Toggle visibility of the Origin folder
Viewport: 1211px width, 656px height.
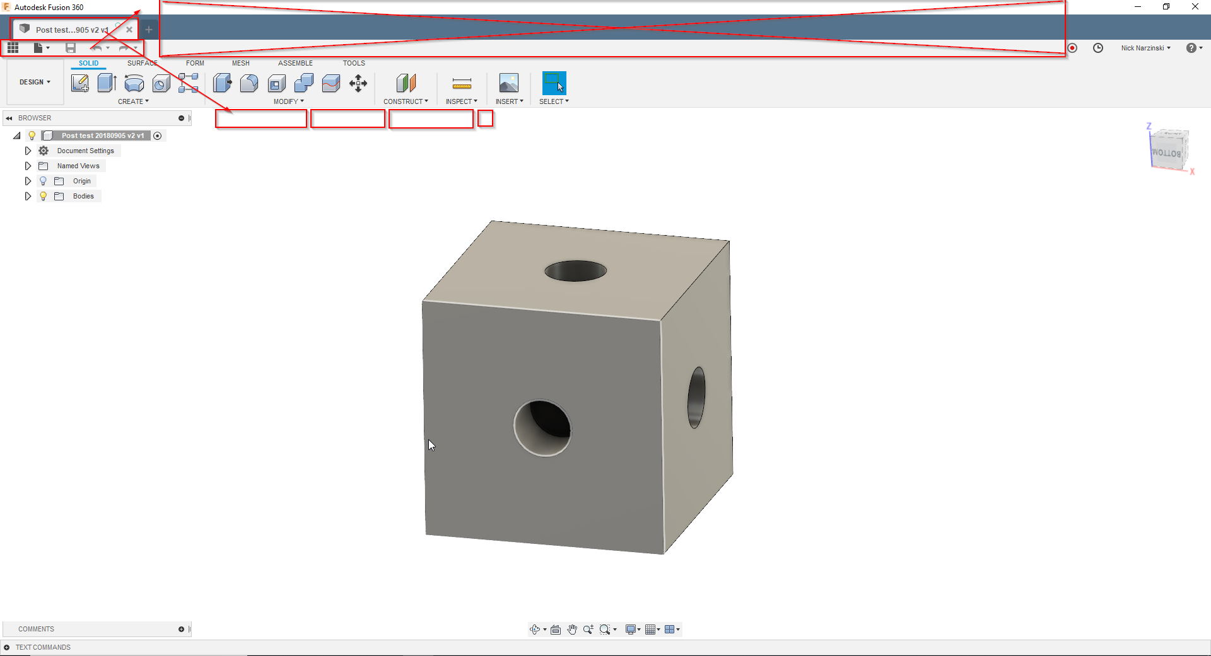(x=43, y=181)
